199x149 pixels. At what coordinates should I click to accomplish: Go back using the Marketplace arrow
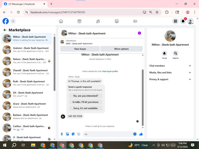[x=5, y=30]
